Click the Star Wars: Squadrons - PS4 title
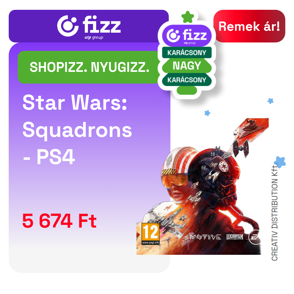The width and height of the screenshot is (294, 294). click(77, 130)
